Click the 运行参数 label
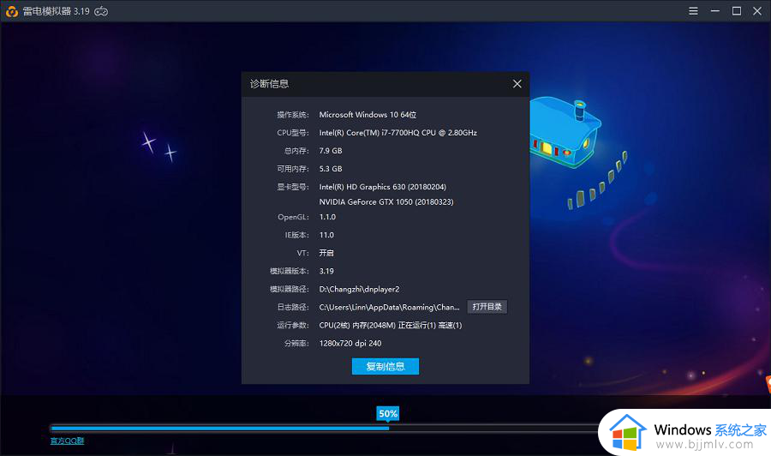 click(x=293, y=325)
